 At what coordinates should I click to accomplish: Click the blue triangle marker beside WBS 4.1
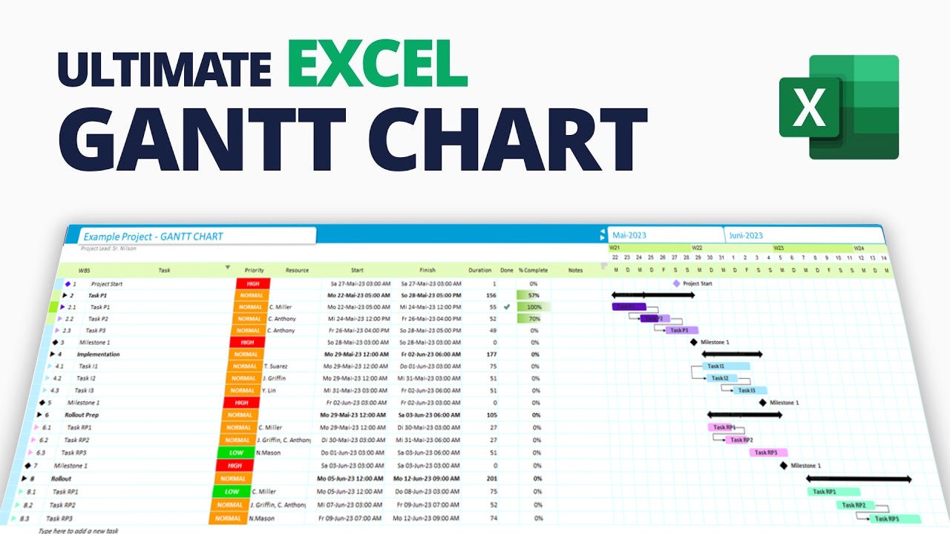pyautogui.click(x=50, y=366)
